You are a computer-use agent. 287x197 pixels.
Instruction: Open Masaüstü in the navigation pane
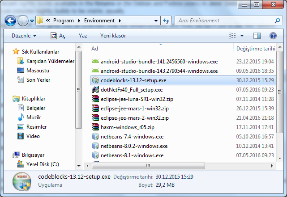point(38,71)
